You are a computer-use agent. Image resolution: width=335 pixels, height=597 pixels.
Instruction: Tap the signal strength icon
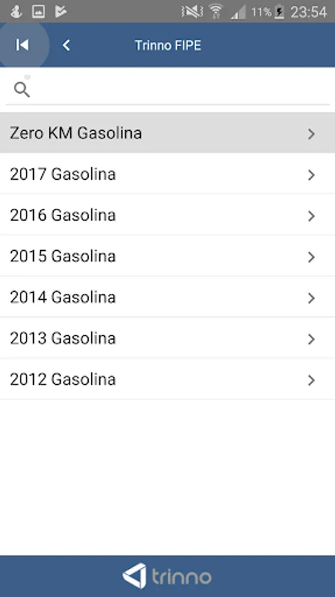[238, 12]
